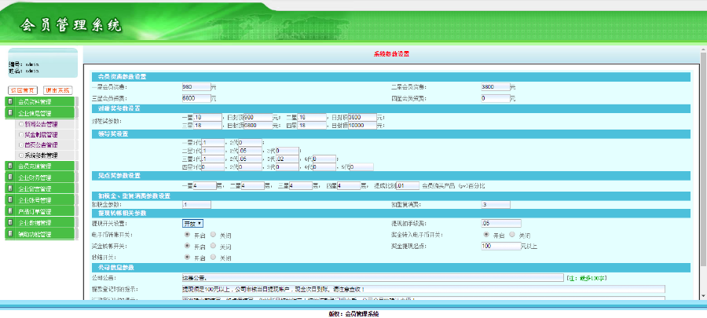Click the 提款登记时的提示 text field
This screenshot has width=707, height=318.
click(x=423, y=289)
